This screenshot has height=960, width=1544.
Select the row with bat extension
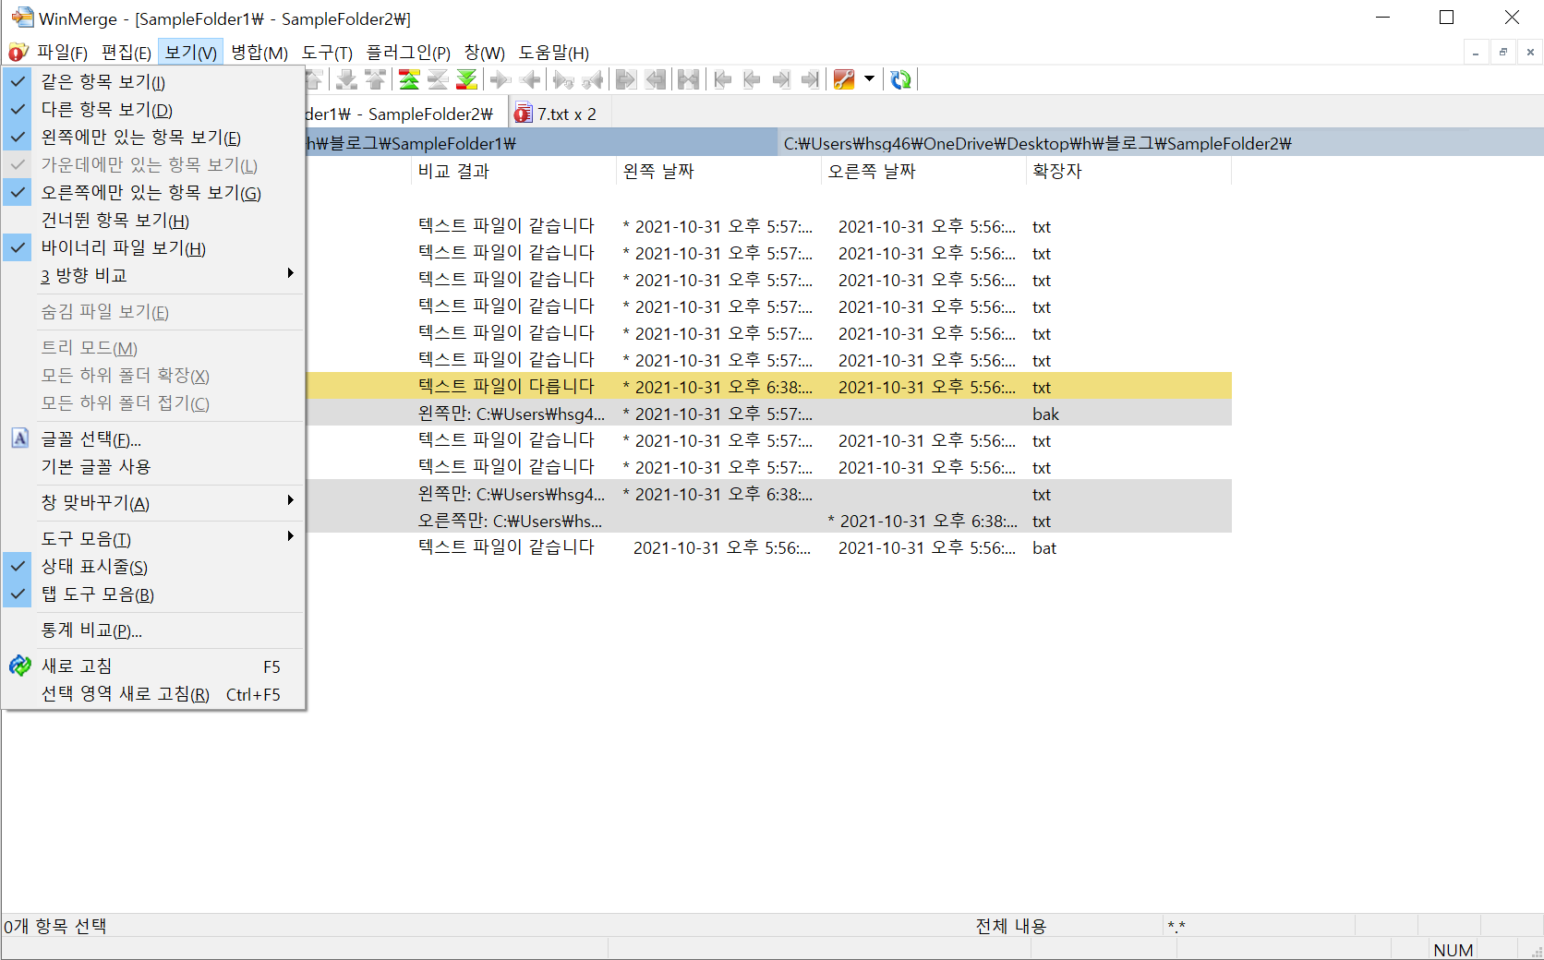pyautogui.click(x=768, y=547)
